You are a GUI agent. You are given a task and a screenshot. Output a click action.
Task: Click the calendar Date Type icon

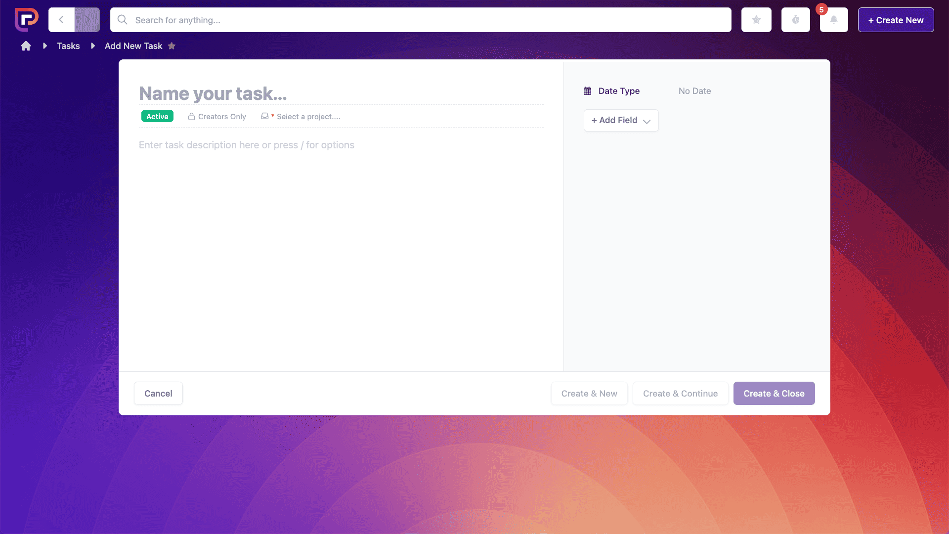coord(587,90)
